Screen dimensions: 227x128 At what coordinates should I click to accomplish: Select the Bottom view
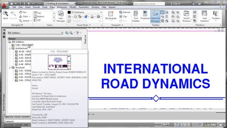(x=39, y=17)
